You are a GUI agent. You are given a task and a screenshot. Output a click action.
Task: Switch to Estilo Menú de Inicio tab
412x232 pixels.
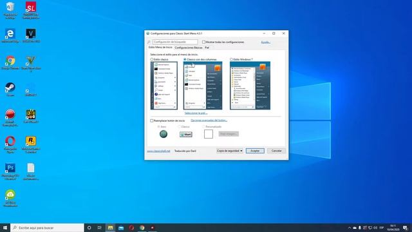coord(160,47)
